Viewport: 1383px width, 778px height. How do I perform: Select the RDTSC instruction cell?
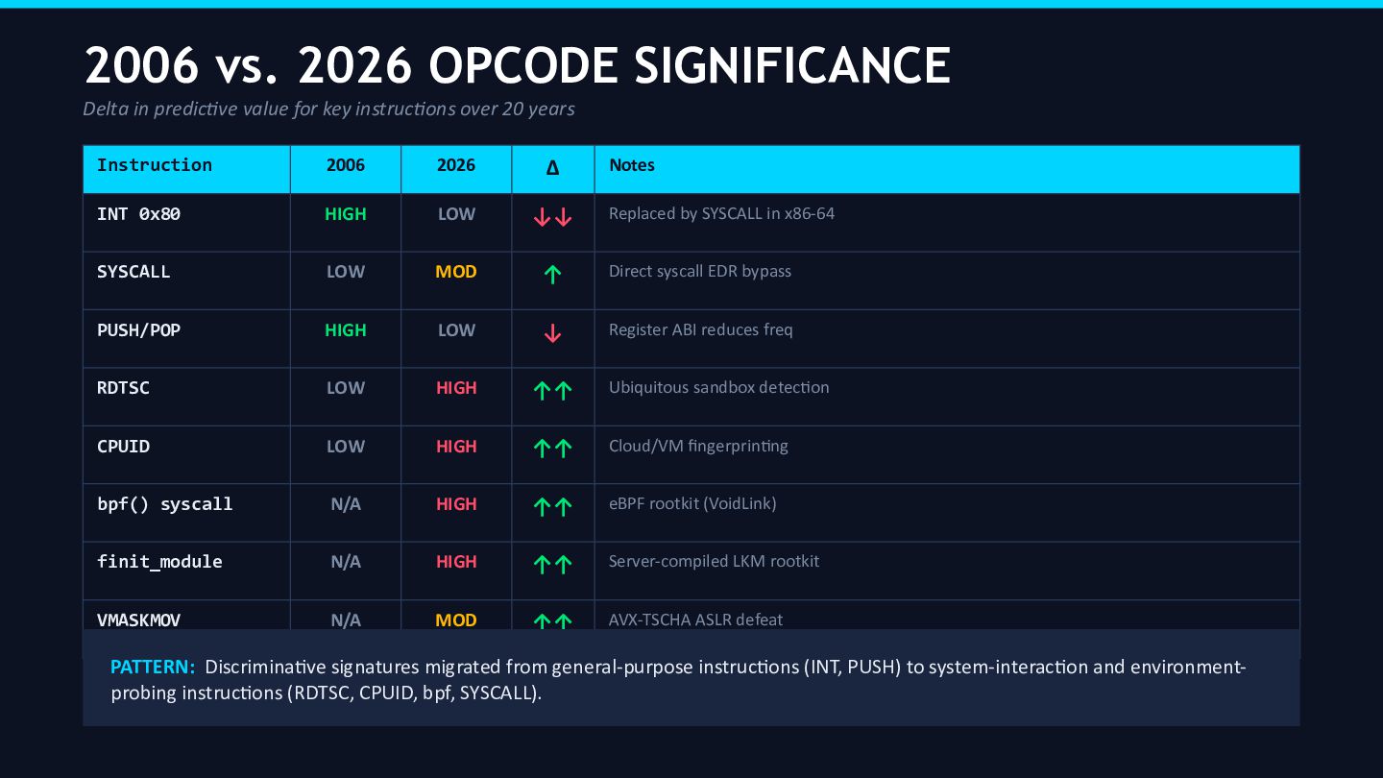124,388
